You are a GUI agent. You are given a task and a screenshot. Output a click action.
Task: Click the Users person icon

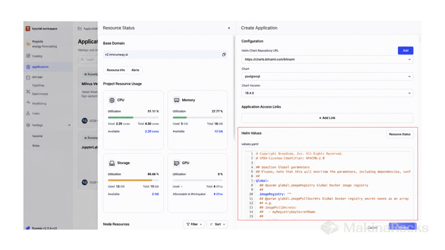[x=28, y=113]
